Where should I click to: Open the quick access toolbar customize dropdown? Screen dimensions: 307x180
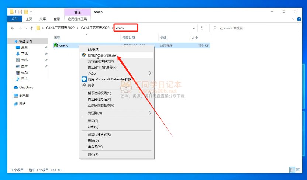pos(31,12)
